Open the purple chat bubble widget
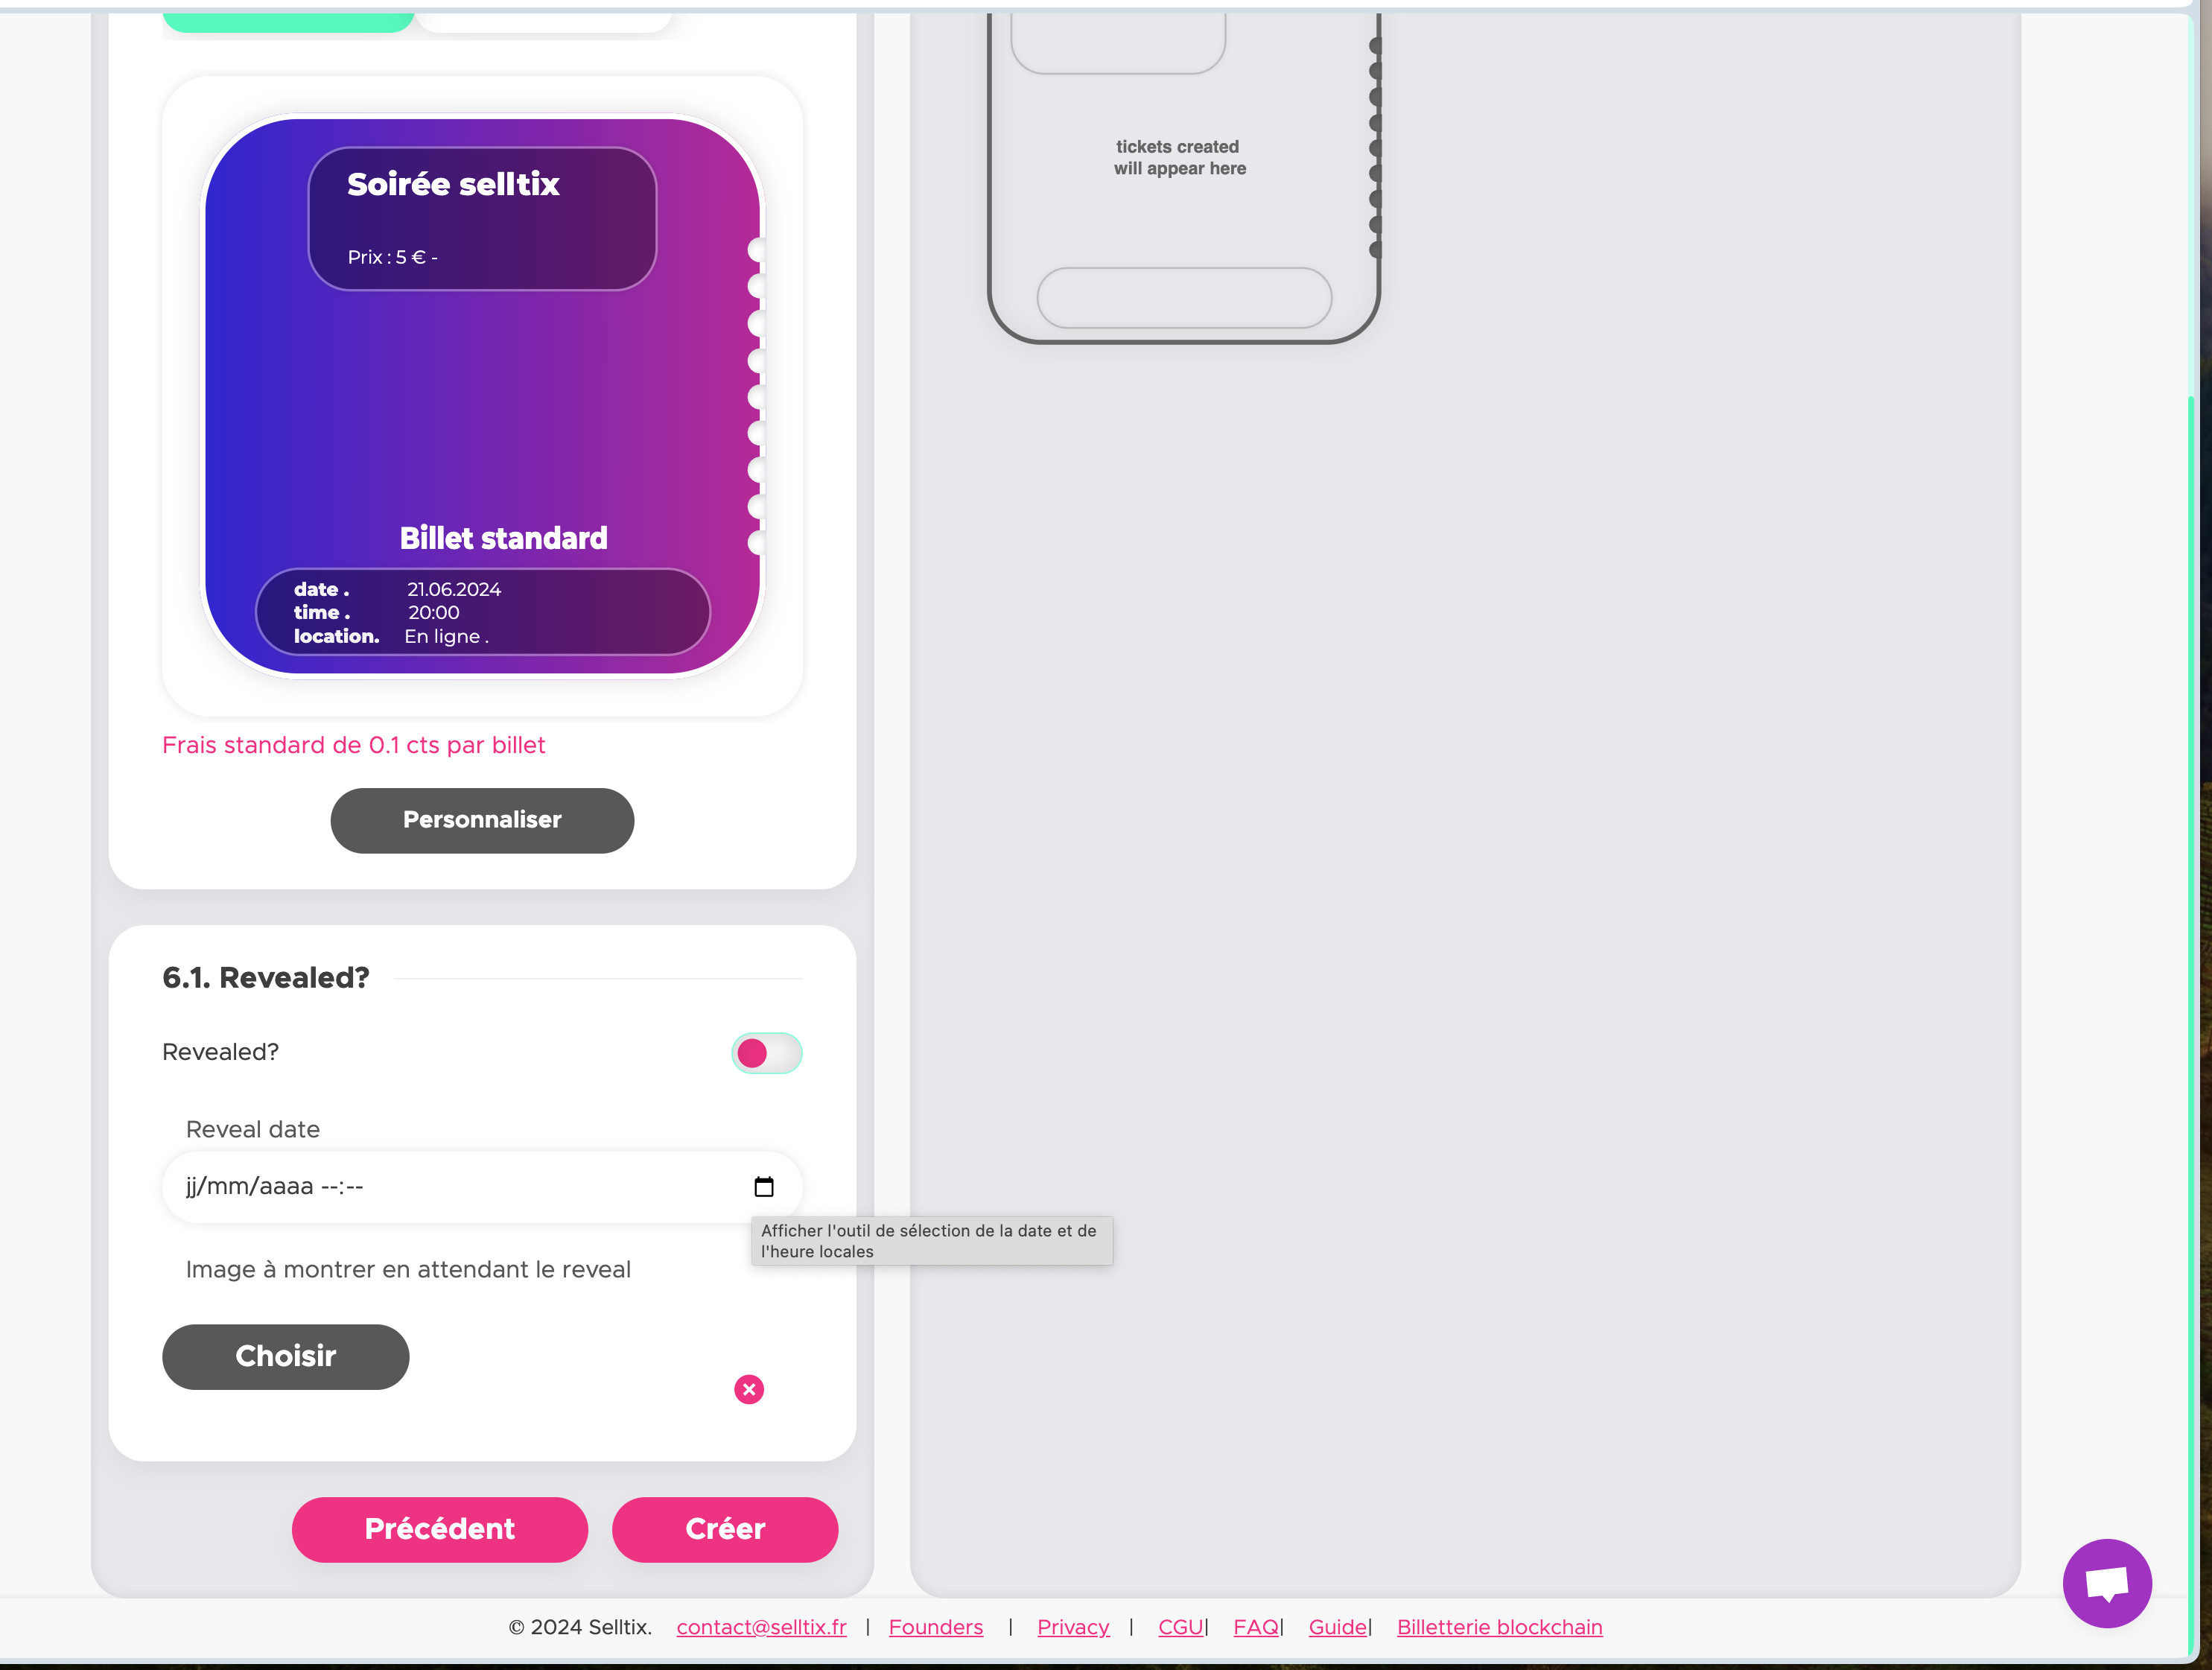 tap(2106, 1583)
